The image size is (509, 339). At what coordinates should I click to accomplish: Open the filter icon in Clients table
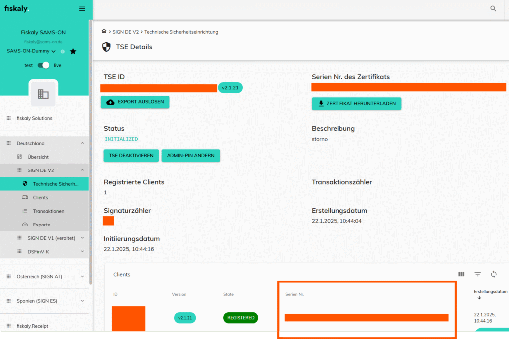[x=477, y=274]
